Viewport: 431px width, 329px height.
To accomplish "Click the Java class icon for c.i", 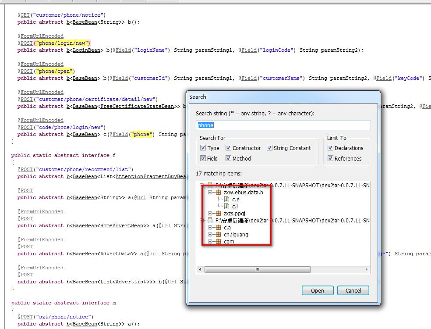I will click(227, 207).
